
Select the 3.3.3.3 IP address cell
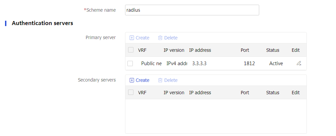pos(199,63)
